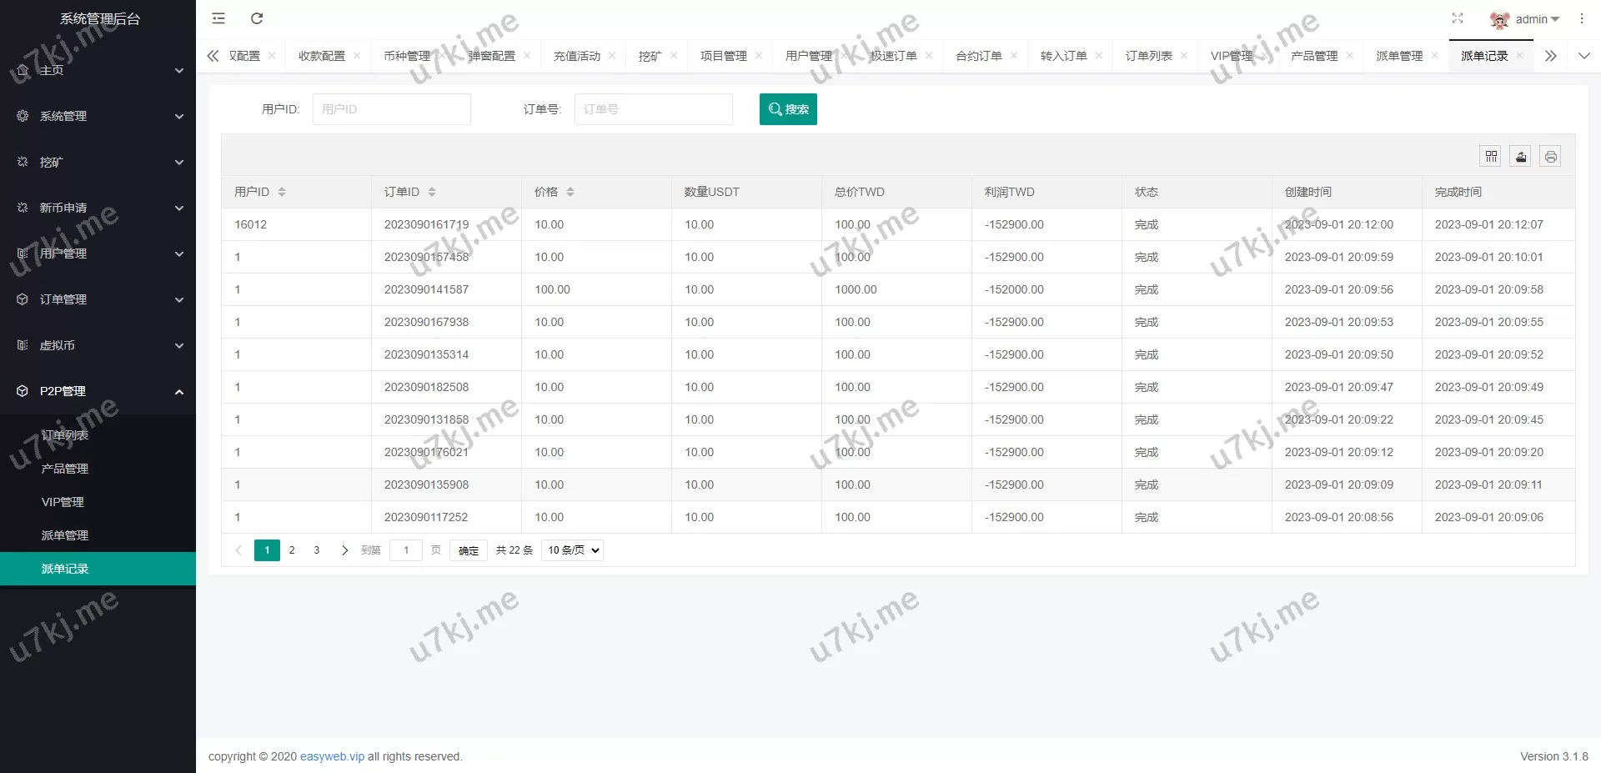Open the 10条/页 page size dropdown
Image resolution: width=1601 pixels, height=773 pixels.
[x=572, y=550]
